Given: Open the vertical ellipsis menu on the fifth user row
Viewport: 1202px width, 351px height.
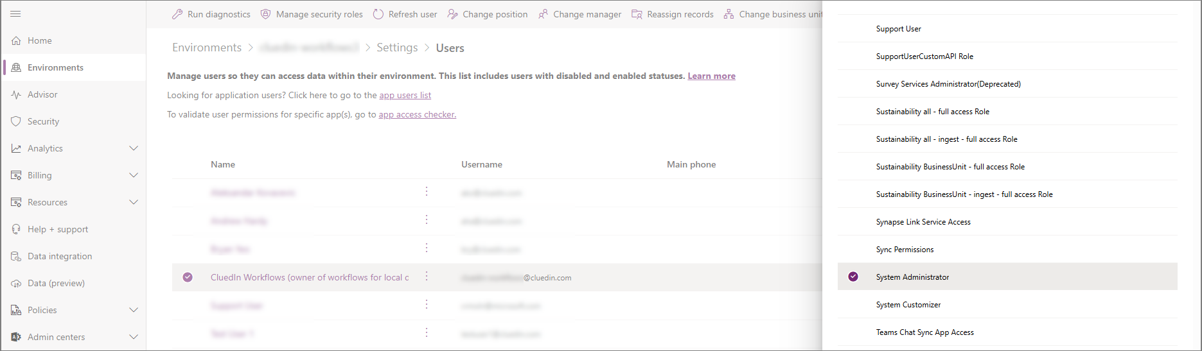Looking at the screenshot, I should click(427, 305).
